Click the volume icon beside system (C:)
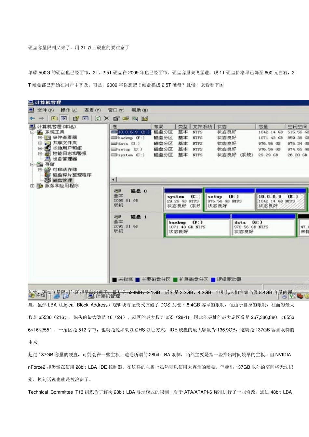 point(114,155)
